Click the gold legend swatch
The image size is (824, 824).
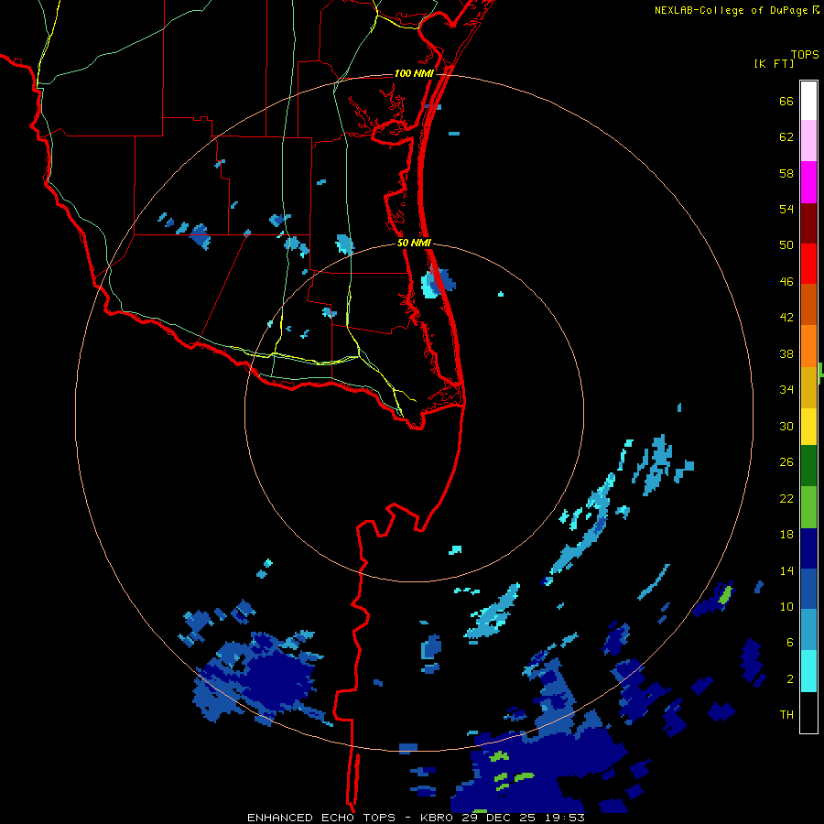pyautogui.click(x=808, y=387)
